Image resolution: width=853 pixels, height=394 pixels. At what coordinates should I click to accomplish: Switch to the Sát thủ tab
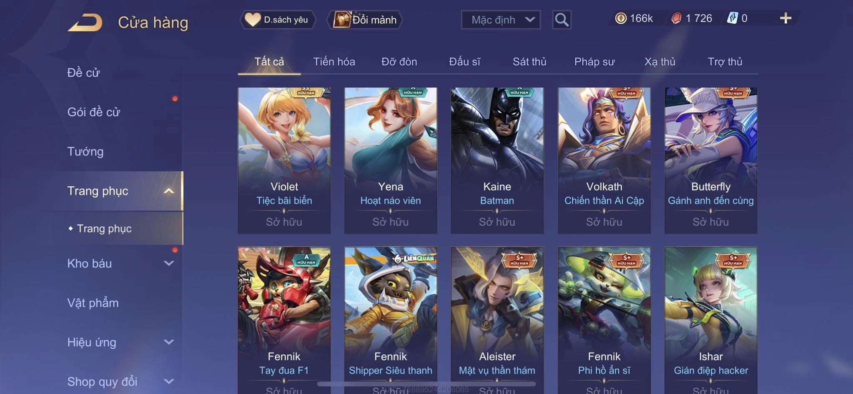[529, 62]
